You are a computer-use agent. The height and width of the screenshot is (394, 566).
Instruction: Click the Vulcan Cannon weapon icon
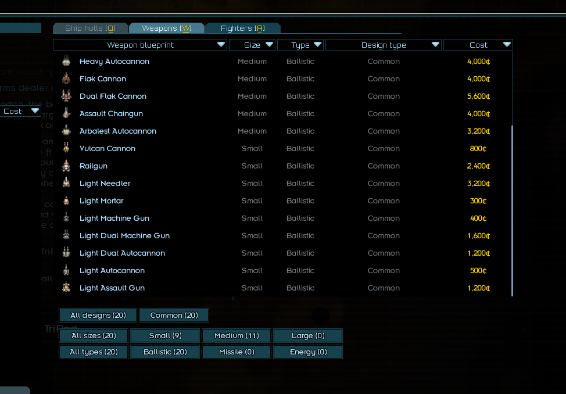coord(66,148)
